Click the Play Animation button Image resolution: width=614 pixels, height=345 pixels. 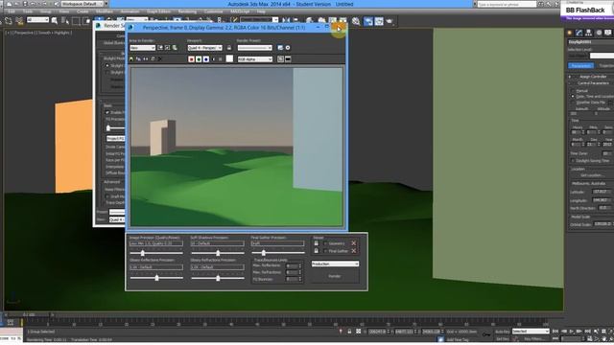[572, 332]
